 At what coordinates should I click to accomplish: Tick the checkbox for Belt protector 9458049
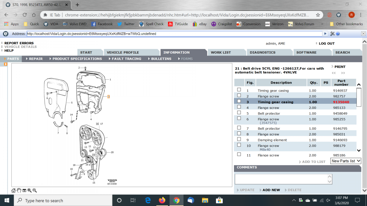239,113
